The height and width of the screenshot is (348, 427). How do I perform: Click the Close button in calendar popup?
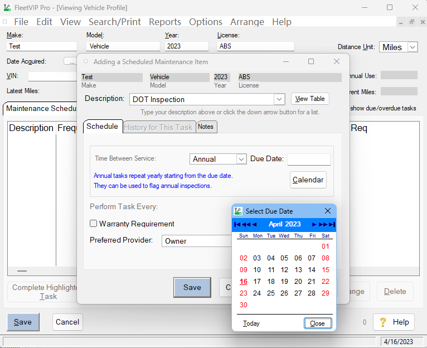pos(318,323)
